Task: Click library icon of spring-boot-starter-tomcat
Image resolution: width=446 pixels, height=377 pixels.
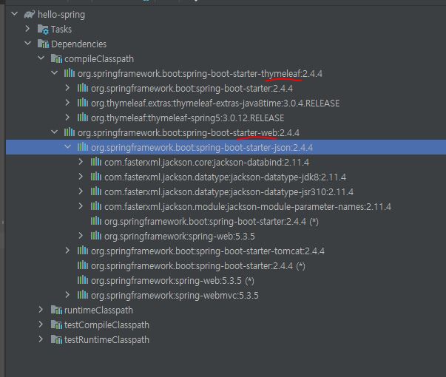Action: click(83, 251)
